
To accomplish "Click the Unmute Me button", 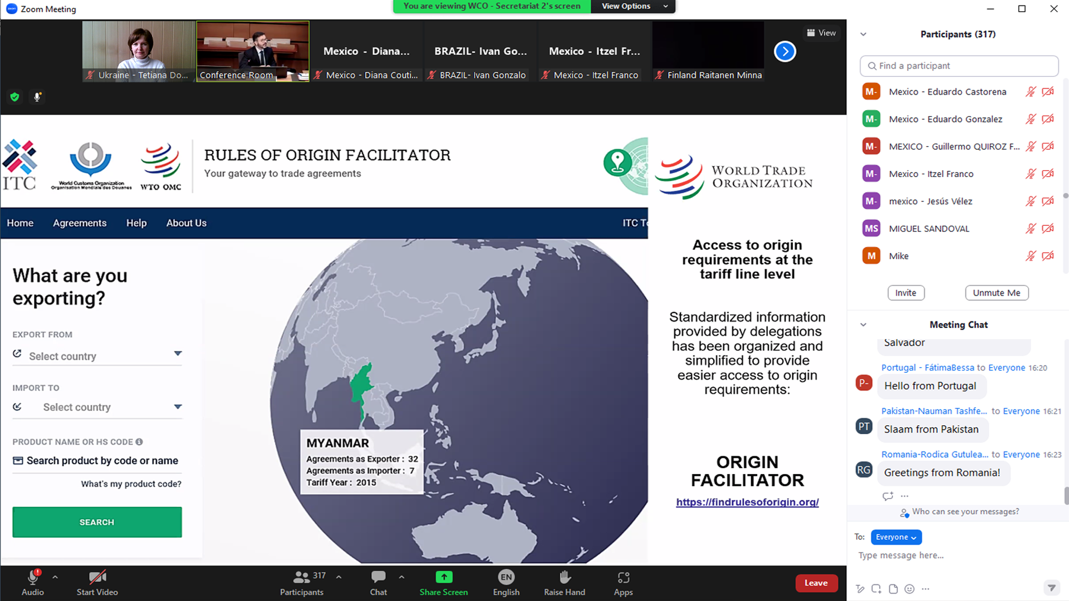I will (997, 293).
